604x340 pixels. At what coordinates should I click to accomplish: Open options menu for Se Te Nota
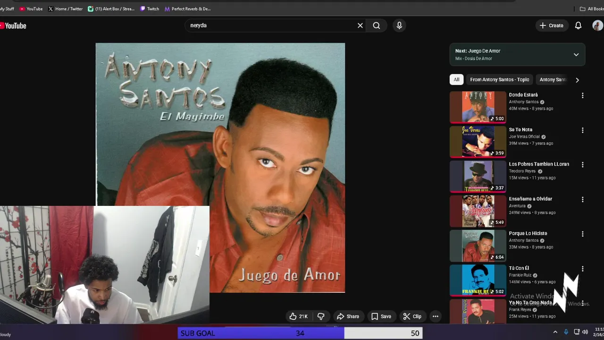point(582,130)
